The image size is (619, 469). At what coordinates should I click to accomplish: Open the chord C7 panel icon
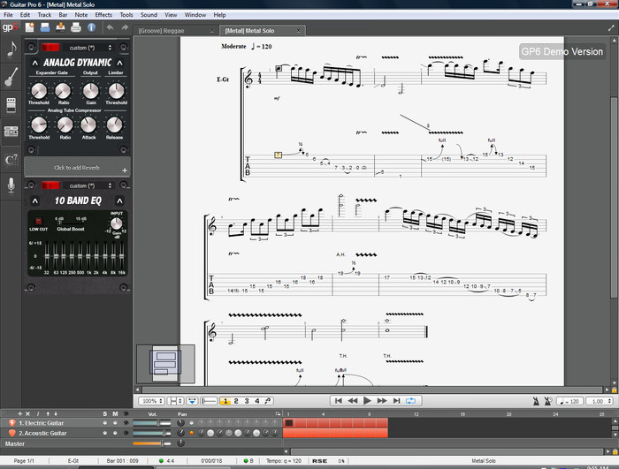point(11,160)
